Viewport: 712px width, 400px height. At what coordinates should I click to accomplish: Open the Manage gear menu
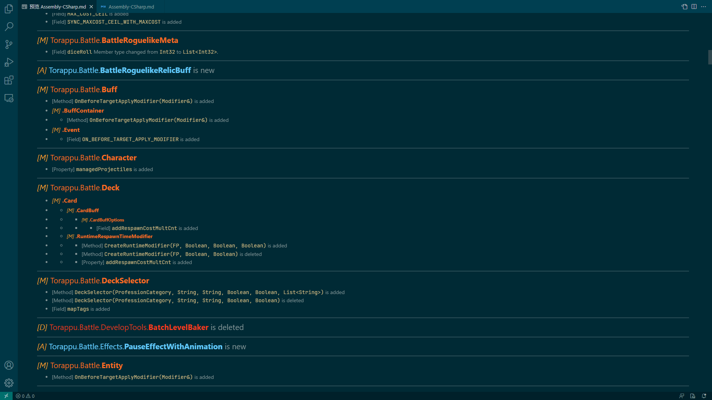tap(9, 383)
